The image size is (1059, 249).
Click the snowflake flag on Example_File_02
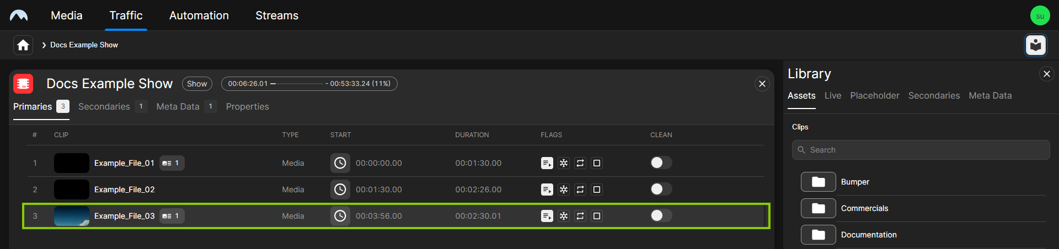coord(564,190)
